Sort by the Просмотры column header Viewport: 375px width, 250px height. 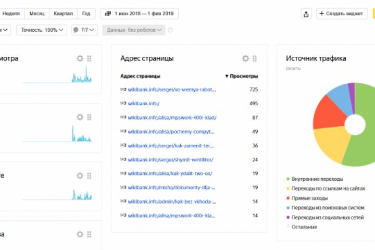(242, 76)
